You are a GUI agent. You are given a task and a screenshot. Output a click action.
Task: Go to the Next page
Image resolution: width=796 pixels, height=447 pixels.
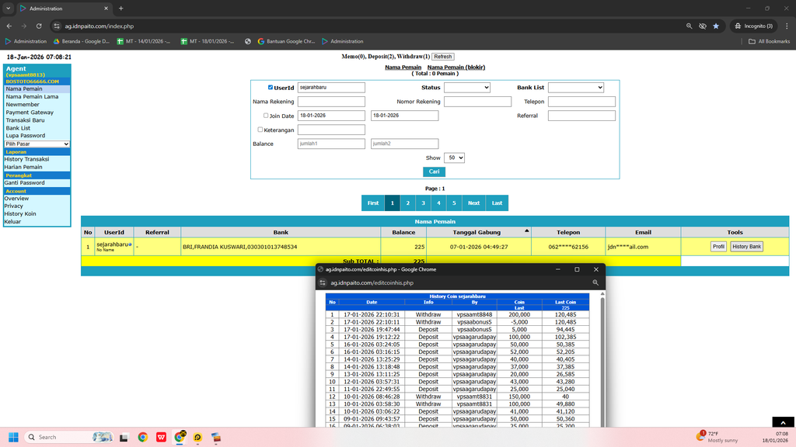[473, 203]
